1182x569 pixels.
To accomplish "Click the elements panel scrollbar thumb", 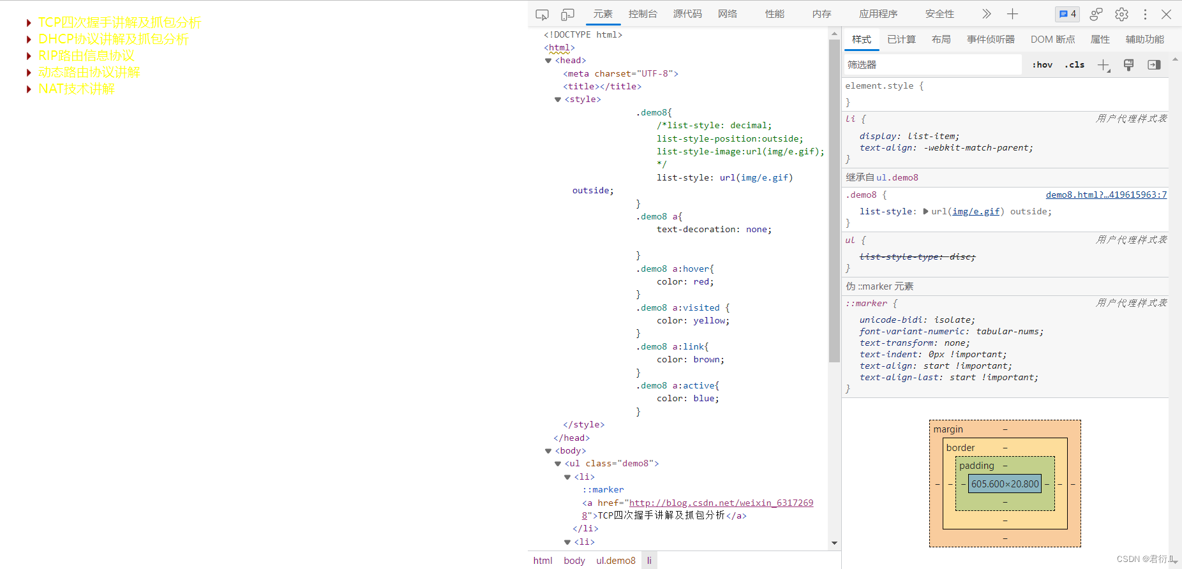I will tap(834, 201).
